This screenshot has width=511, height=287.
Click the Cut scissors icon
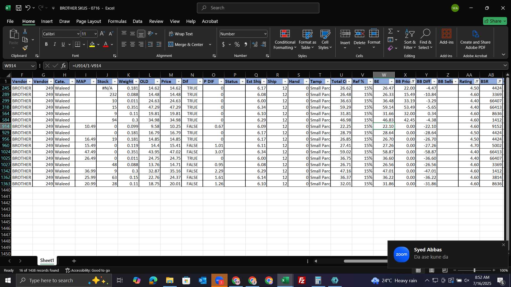(x=25, y=31)
